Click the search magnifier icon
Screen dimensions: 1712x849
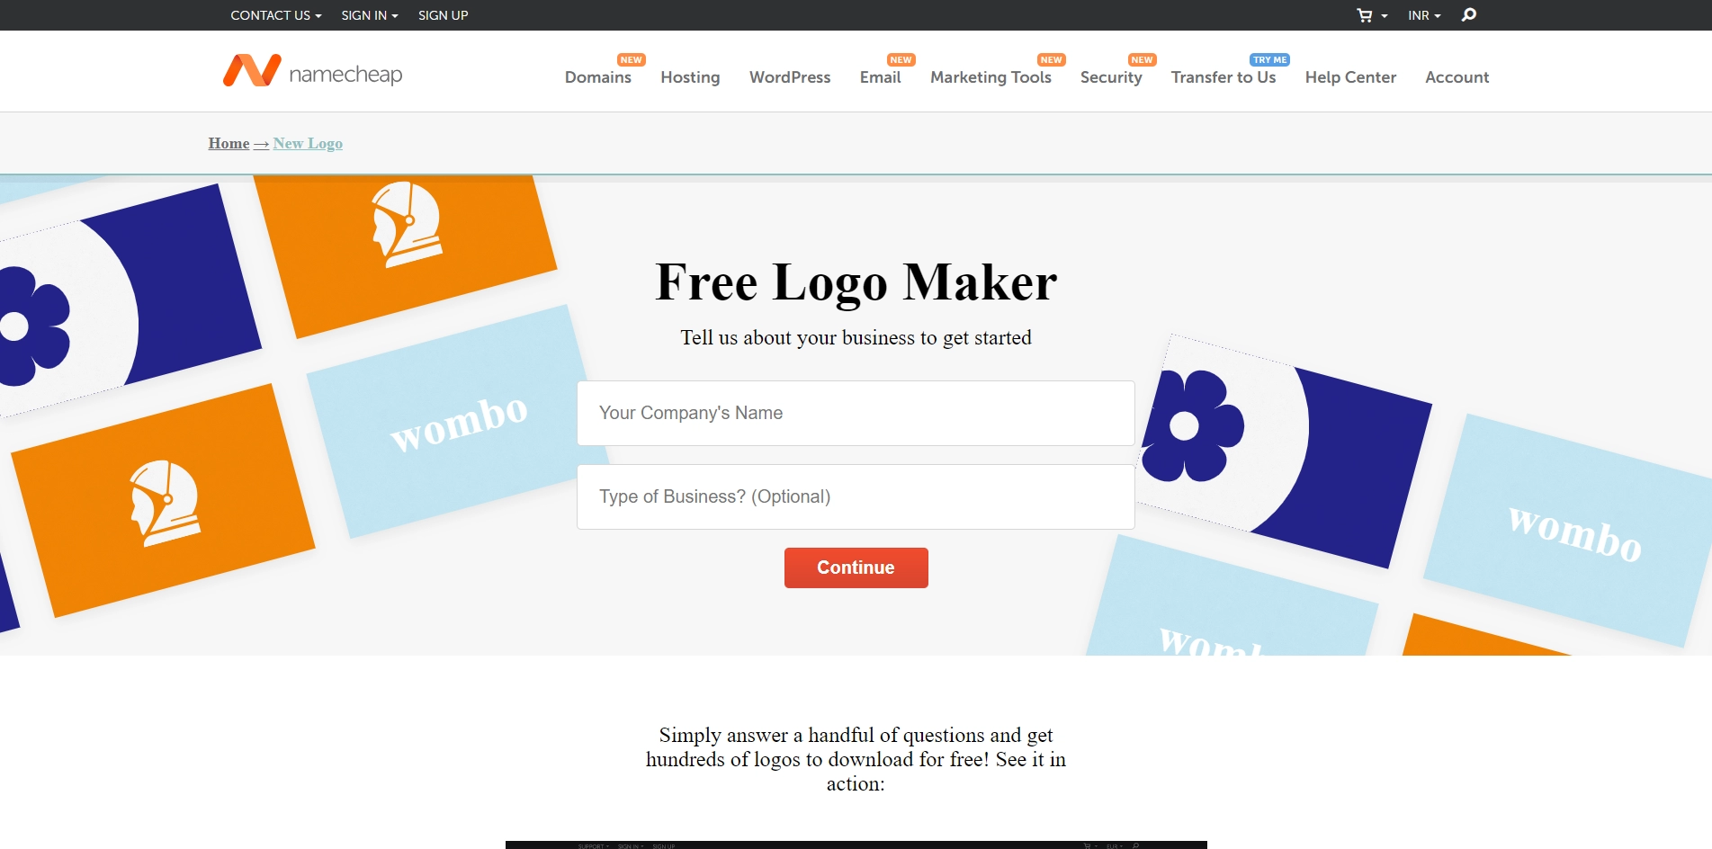click(1468, 15)
